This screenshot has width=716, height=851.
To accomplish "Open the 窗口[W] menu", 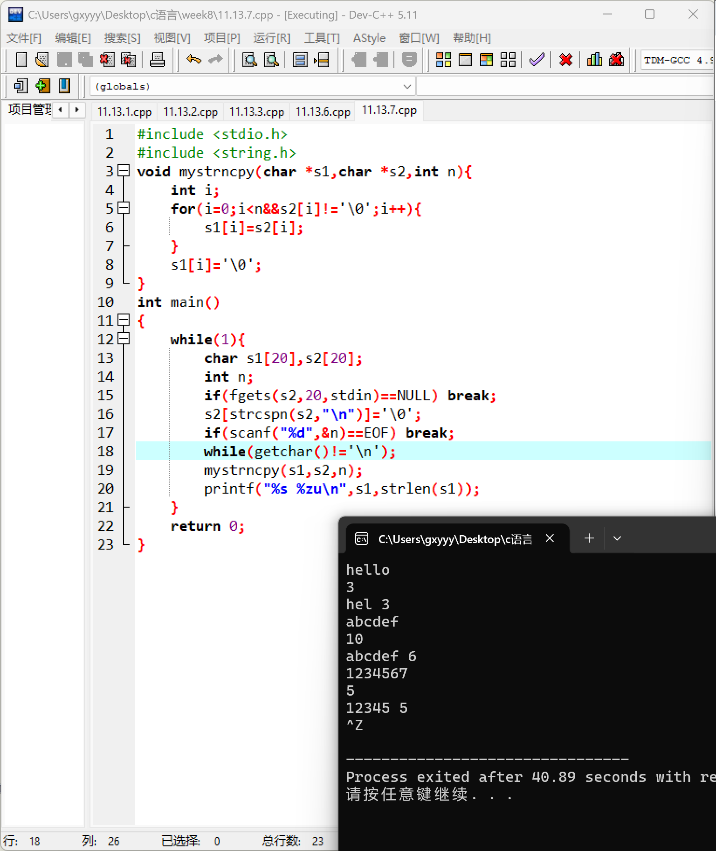I will click(x=419, y=38).
